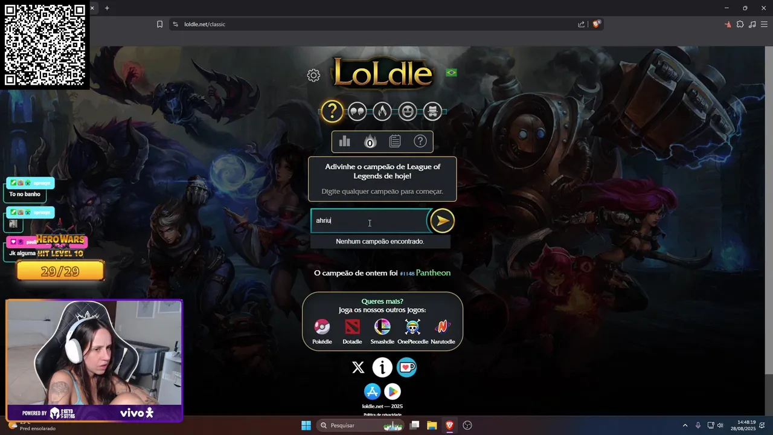View the streak flame counter
The height and width of the screenshot is (435, 773).
(x=370, y=141)
